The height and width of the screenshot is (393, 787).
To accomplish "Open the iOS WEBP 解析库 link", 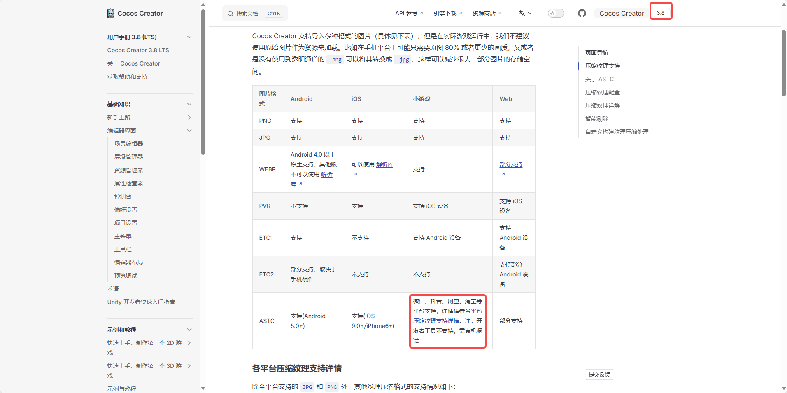I will point(385,164).
